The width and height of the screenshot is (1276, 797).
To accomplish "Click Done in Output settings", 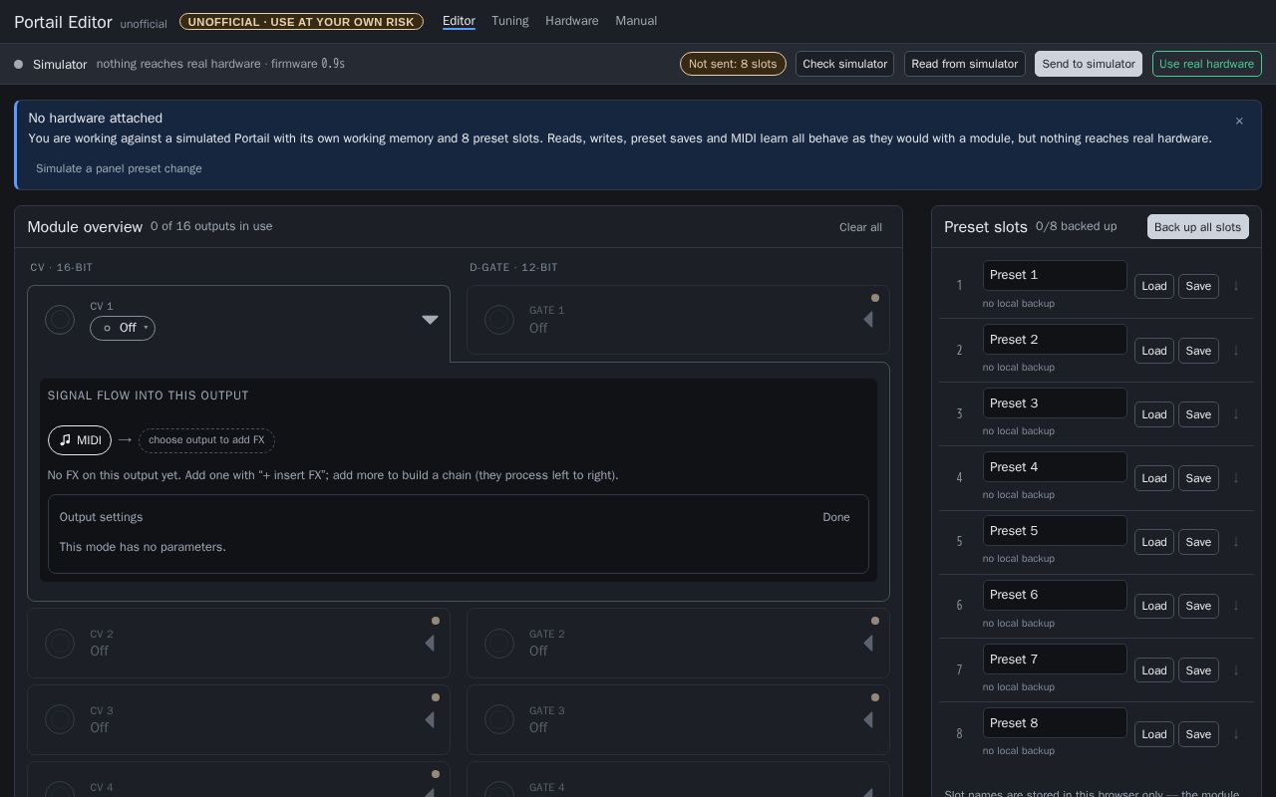I will tap(836, 517).
